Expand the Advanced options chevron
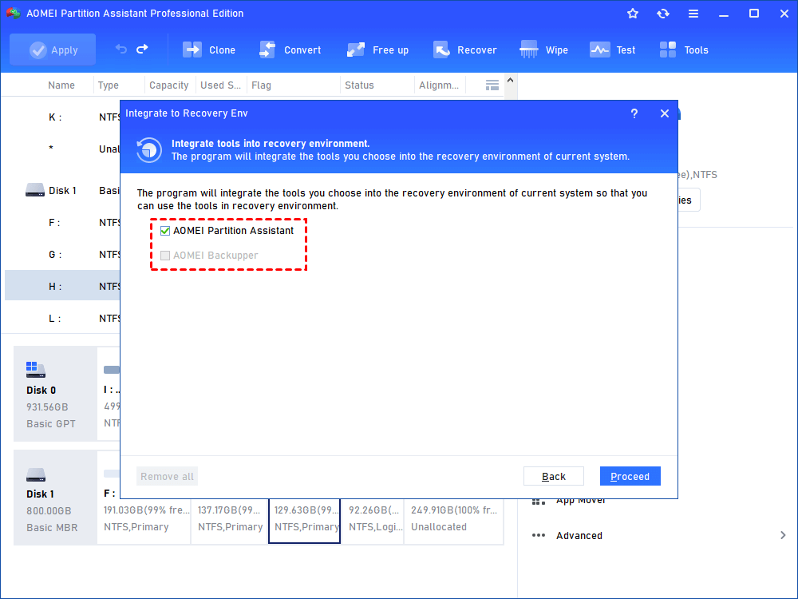 point(783,535)
